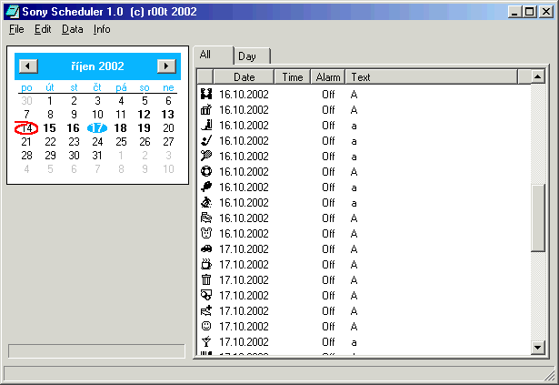The height and width of the screenshot is (385, 559).
Task: Click the steaming coffee cup icon entry
Action: (x=206, y=264)
